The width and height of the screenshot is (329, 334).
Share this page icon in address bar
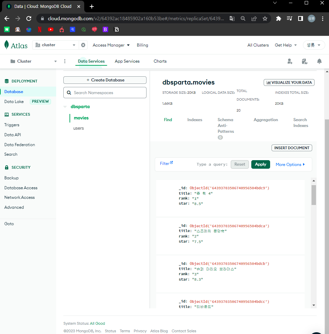pyautogui.click(x=254, y=18)
